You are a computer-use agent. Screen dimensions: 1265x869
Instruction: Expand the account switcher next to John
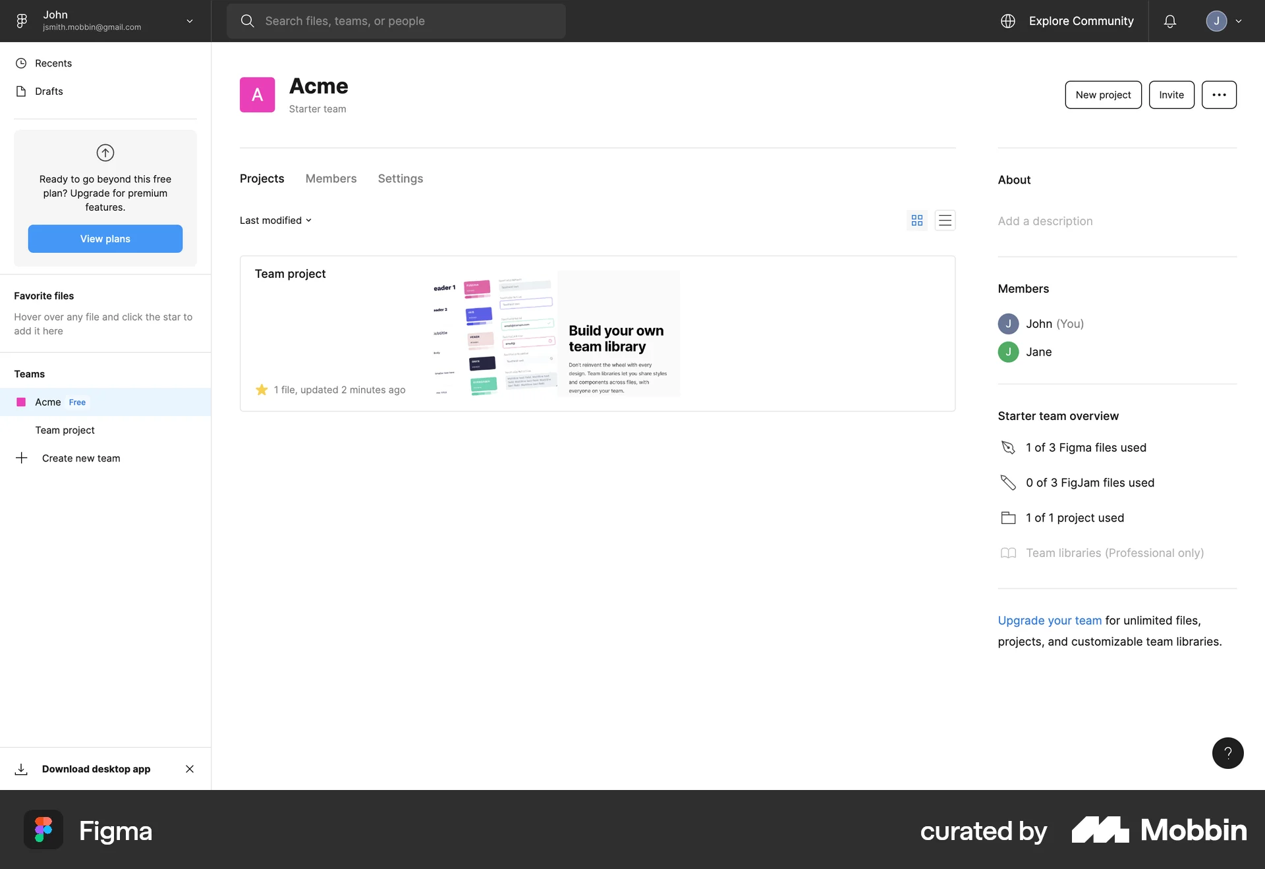pyautogui.click(x=190, y=20)
